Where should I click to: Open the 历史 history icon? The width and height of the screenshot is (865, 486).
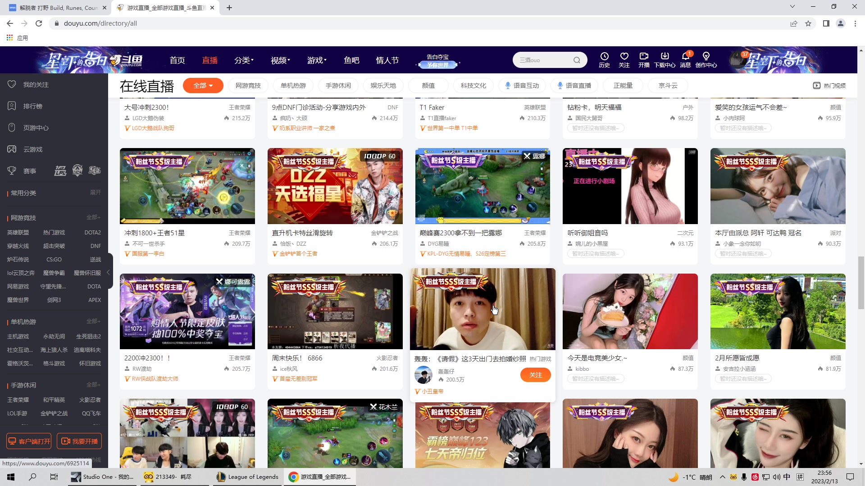coord(604,59)
